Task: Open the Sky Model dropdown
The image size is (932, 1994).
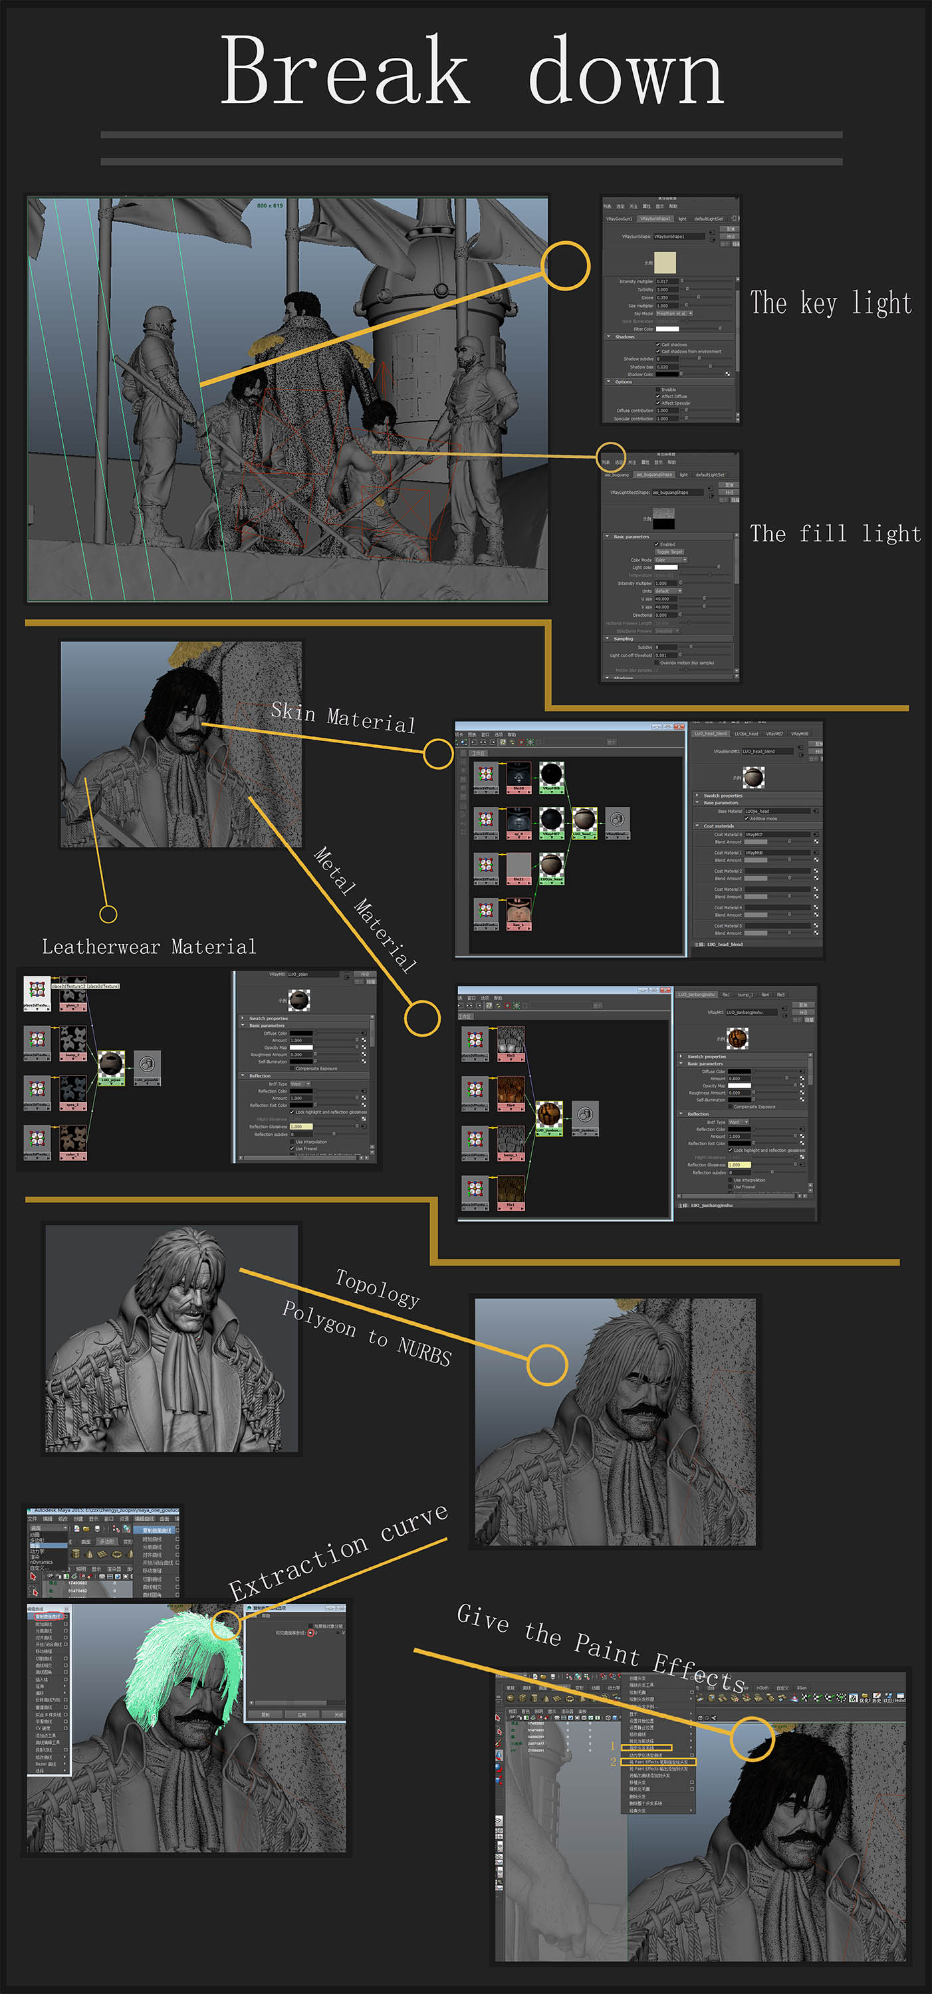Action: coord(674,314)
